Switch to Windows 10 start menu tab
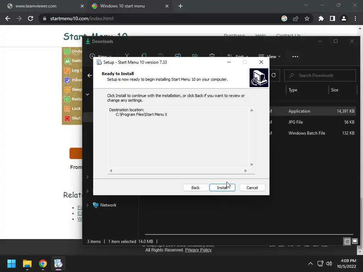 130,6
